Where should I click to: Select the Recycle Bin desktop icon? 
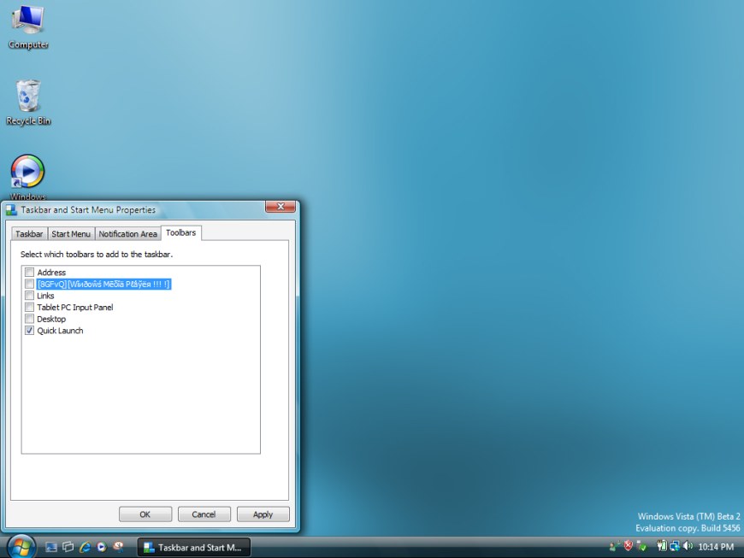coord(28,103)
